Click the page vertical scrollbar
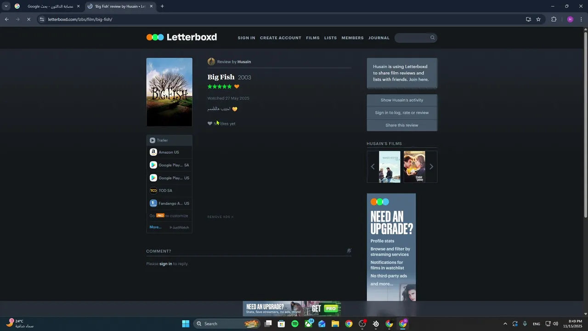This screenshot has width=588, height=331. [585, 124]
